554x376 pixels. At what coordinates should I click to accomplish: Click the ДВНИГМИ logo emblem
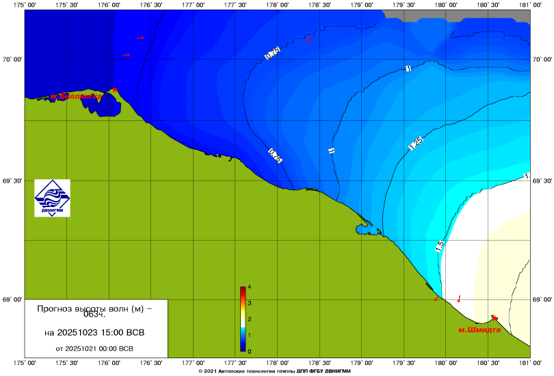click(53, 197)
